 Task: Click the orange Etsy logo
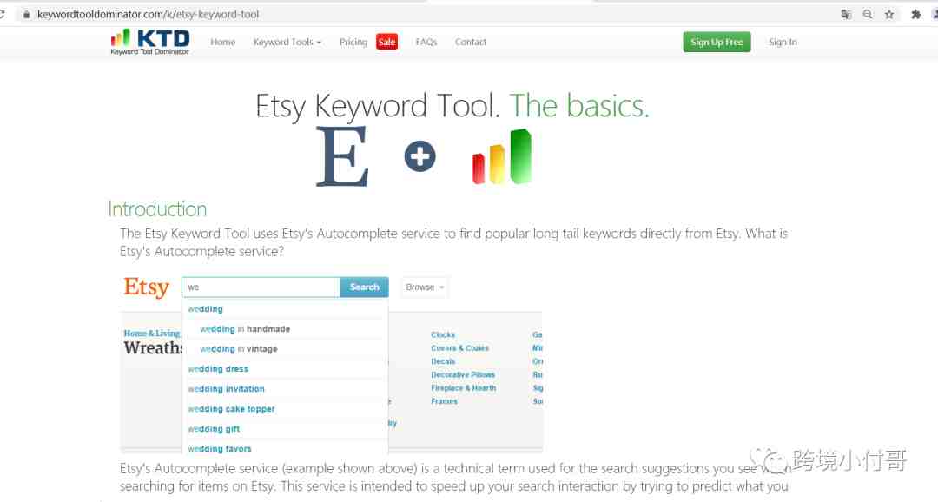tap(147, 287)
